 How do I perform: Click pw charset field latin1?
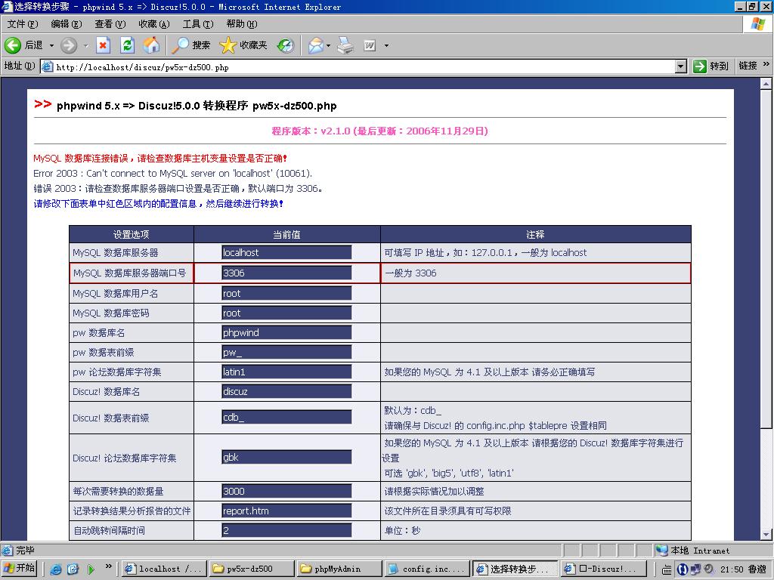coord(286,372)
